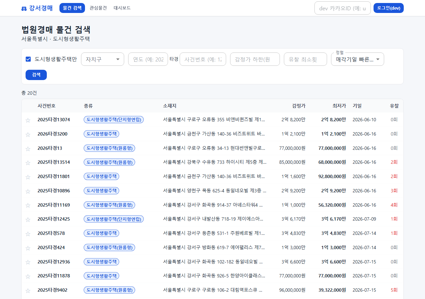Viewport: 425px width, 299px height.
Task: Open case 2025타경9402
Action: pyautogui.click(x=52, y=290)
